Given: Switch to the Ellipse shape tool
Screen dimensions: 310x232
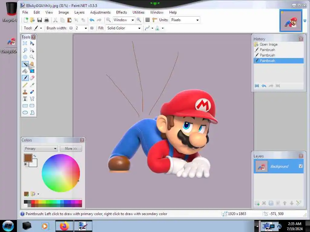Looking at the screenshot, I should pos(25,113).
